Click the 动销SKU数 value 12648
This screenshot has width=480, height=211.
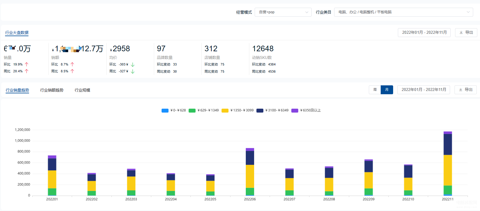pyautogui.click(x=263, y=49)
